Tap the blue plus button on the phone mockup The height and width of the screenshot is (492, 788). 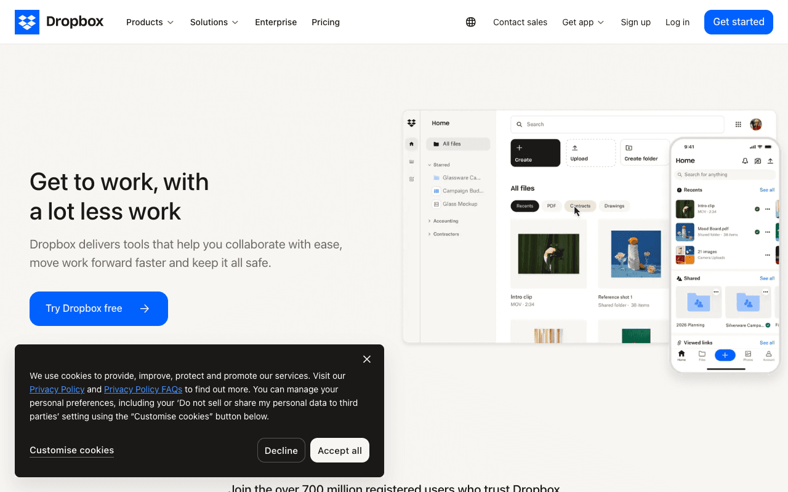point(725,355)
